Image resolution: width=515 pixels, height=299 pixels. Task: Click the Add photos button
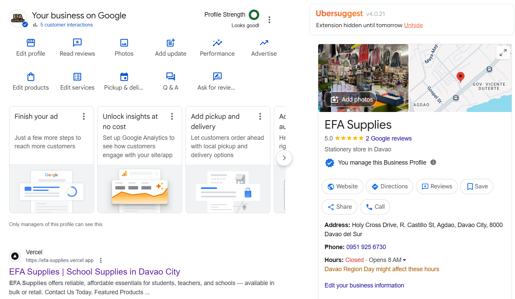(x=351, y=99)
